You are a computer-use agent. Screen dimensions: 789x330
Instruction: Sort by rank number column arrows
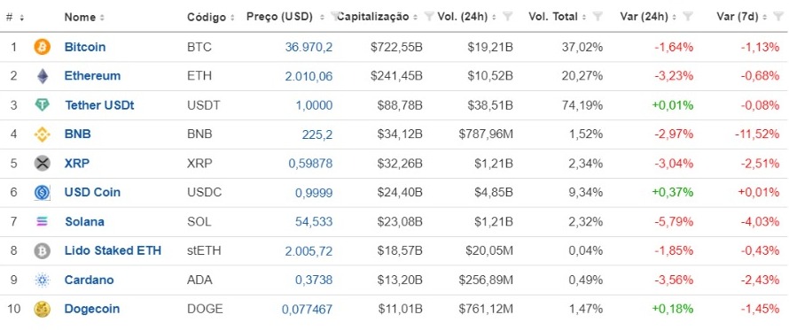pyautogui.click(x=21, y=18)
